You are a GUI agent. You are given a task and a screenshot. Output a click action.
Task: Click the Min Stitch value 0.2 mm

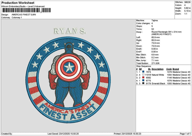tap(155, 57)
